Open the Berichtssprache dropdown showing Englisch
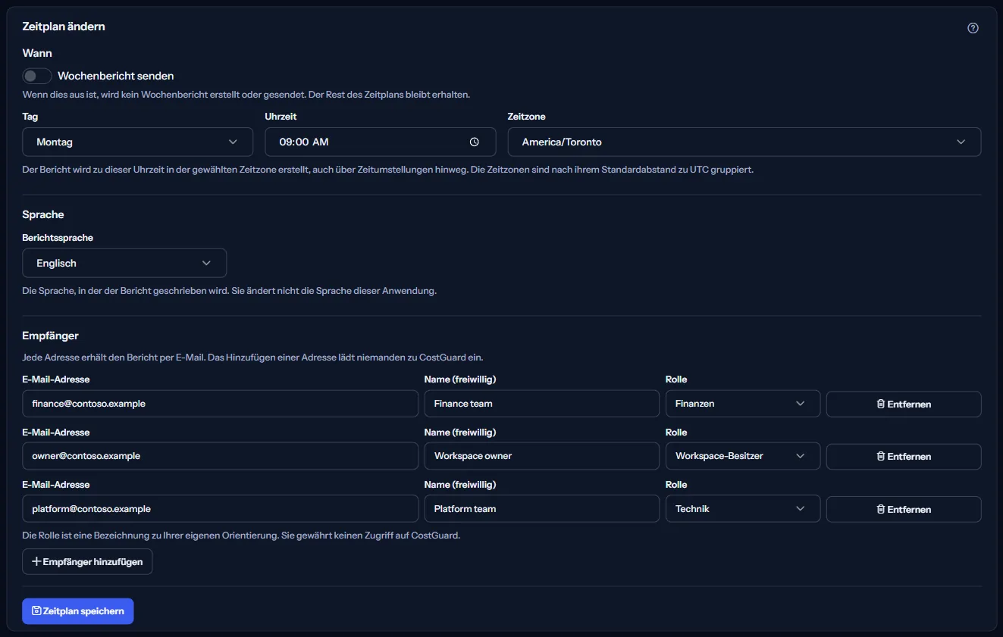 pyautogui.click(x=124, y=263)
